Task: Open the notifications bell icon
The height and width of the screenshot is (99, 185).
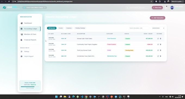Action: pos(166,8)
